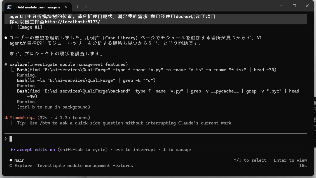Click into the prompt input field
Screen dimensions: 316x178
pyautogui.click(x=156, y=139)
